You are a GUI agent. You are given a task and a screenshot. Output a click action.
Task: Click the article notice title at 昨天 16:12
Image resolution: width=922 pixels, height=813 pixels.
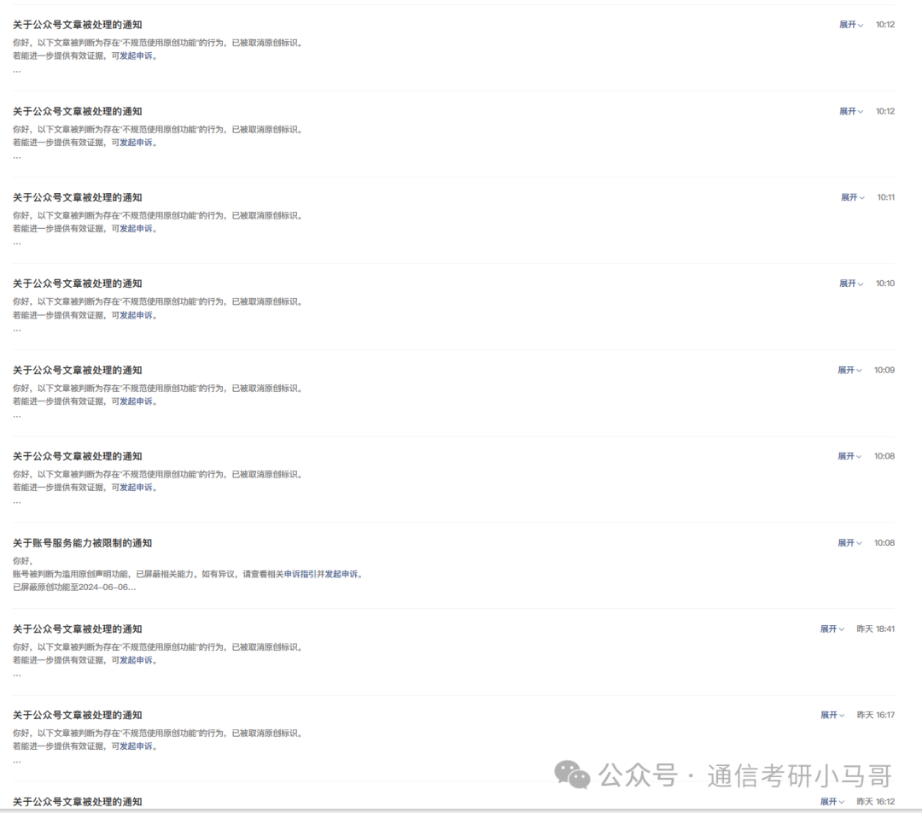click(77, 802)
